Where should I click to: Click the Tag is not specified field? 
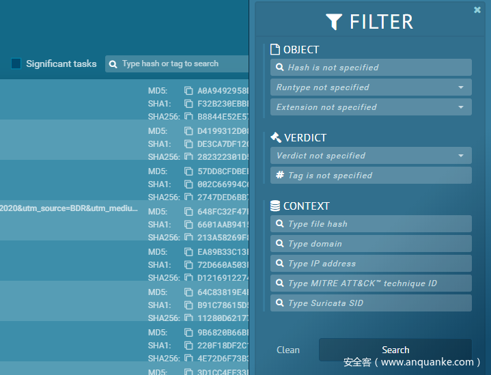371,176
